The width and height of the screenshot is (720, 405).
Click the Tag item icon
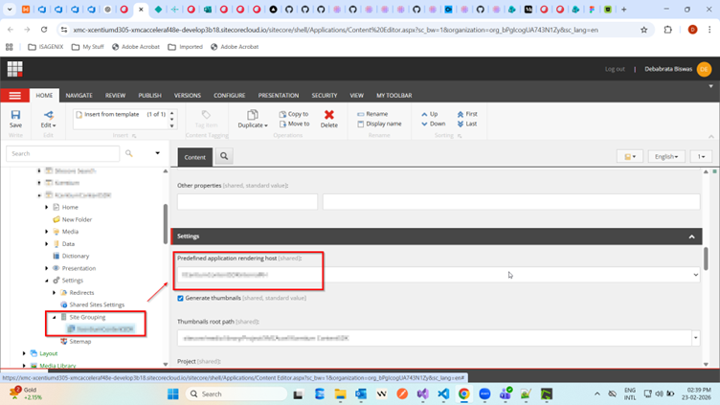coord(206,119)
